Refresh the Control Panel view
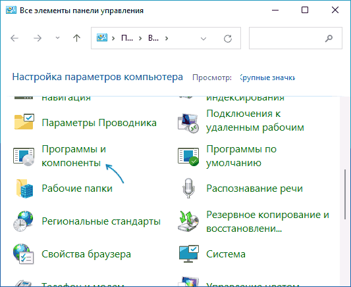The image size is (351, 287). [228, 38]
